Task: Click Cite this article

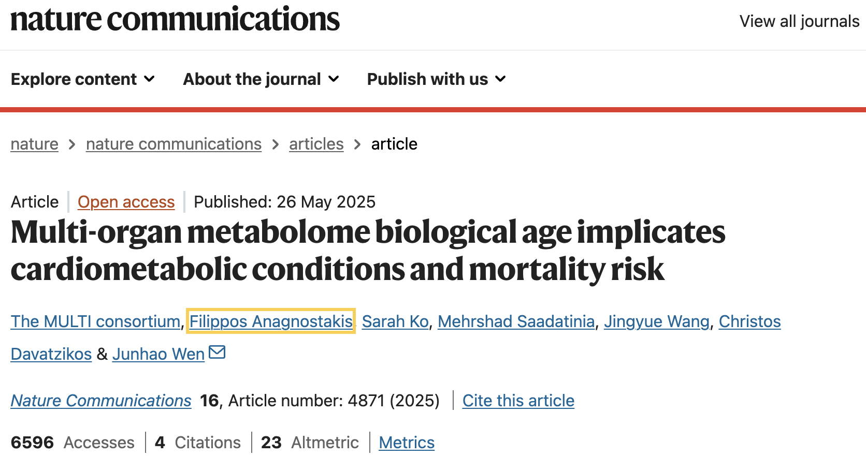Action: pyautogui.click(x=518, y=401)
